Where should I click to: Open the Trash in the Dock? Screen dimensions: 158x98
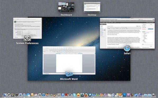[x=154, y=95]
